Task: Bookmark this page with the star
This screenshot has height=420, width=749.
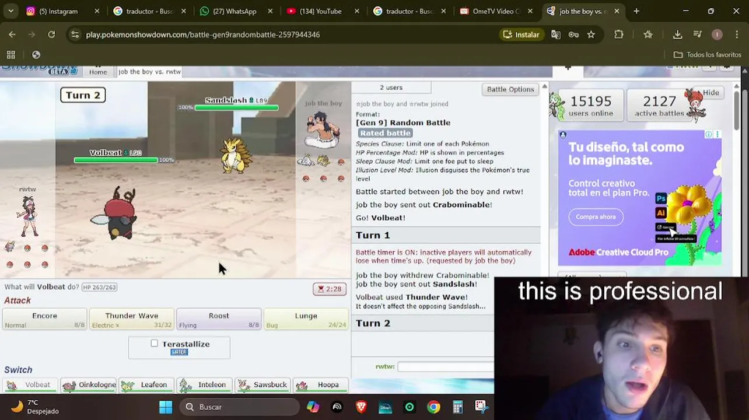Action: pos(591,34)
